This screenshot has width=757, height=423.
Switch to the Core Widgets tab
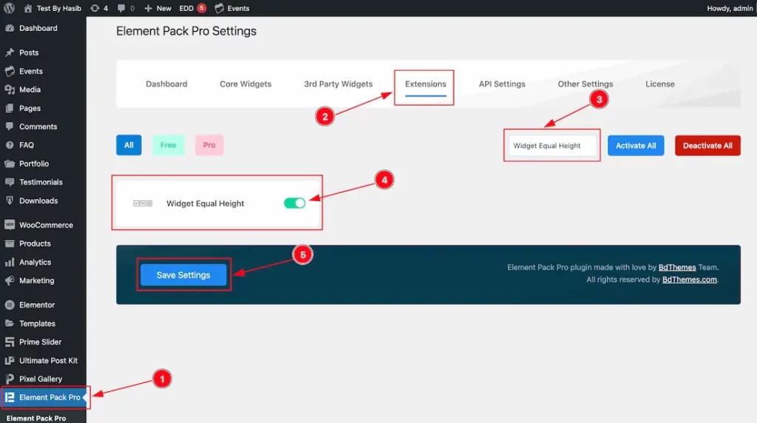click(245, 84)
